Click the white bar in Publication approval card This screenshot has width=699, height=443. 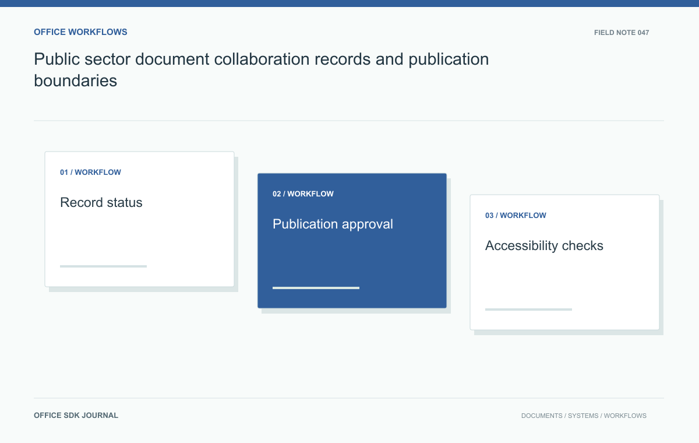316,288
